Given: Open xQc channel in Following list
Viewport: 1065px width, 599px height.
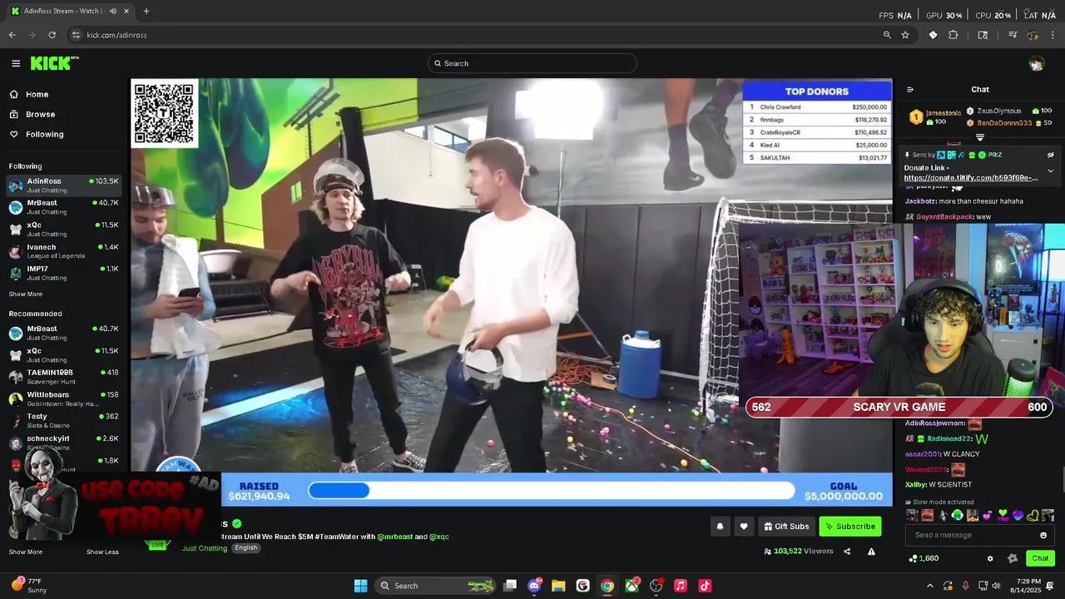Looking at the screenshot, I should 64,229.
